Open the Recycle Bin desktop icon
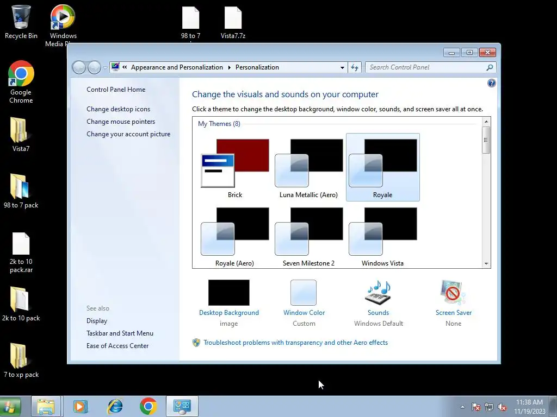 click(x=21, y=22)
